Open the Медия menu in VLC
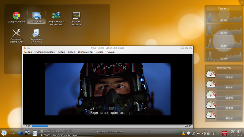Viewport: 244px width, 137px height. pyautogui.click(x=28, y=52)
